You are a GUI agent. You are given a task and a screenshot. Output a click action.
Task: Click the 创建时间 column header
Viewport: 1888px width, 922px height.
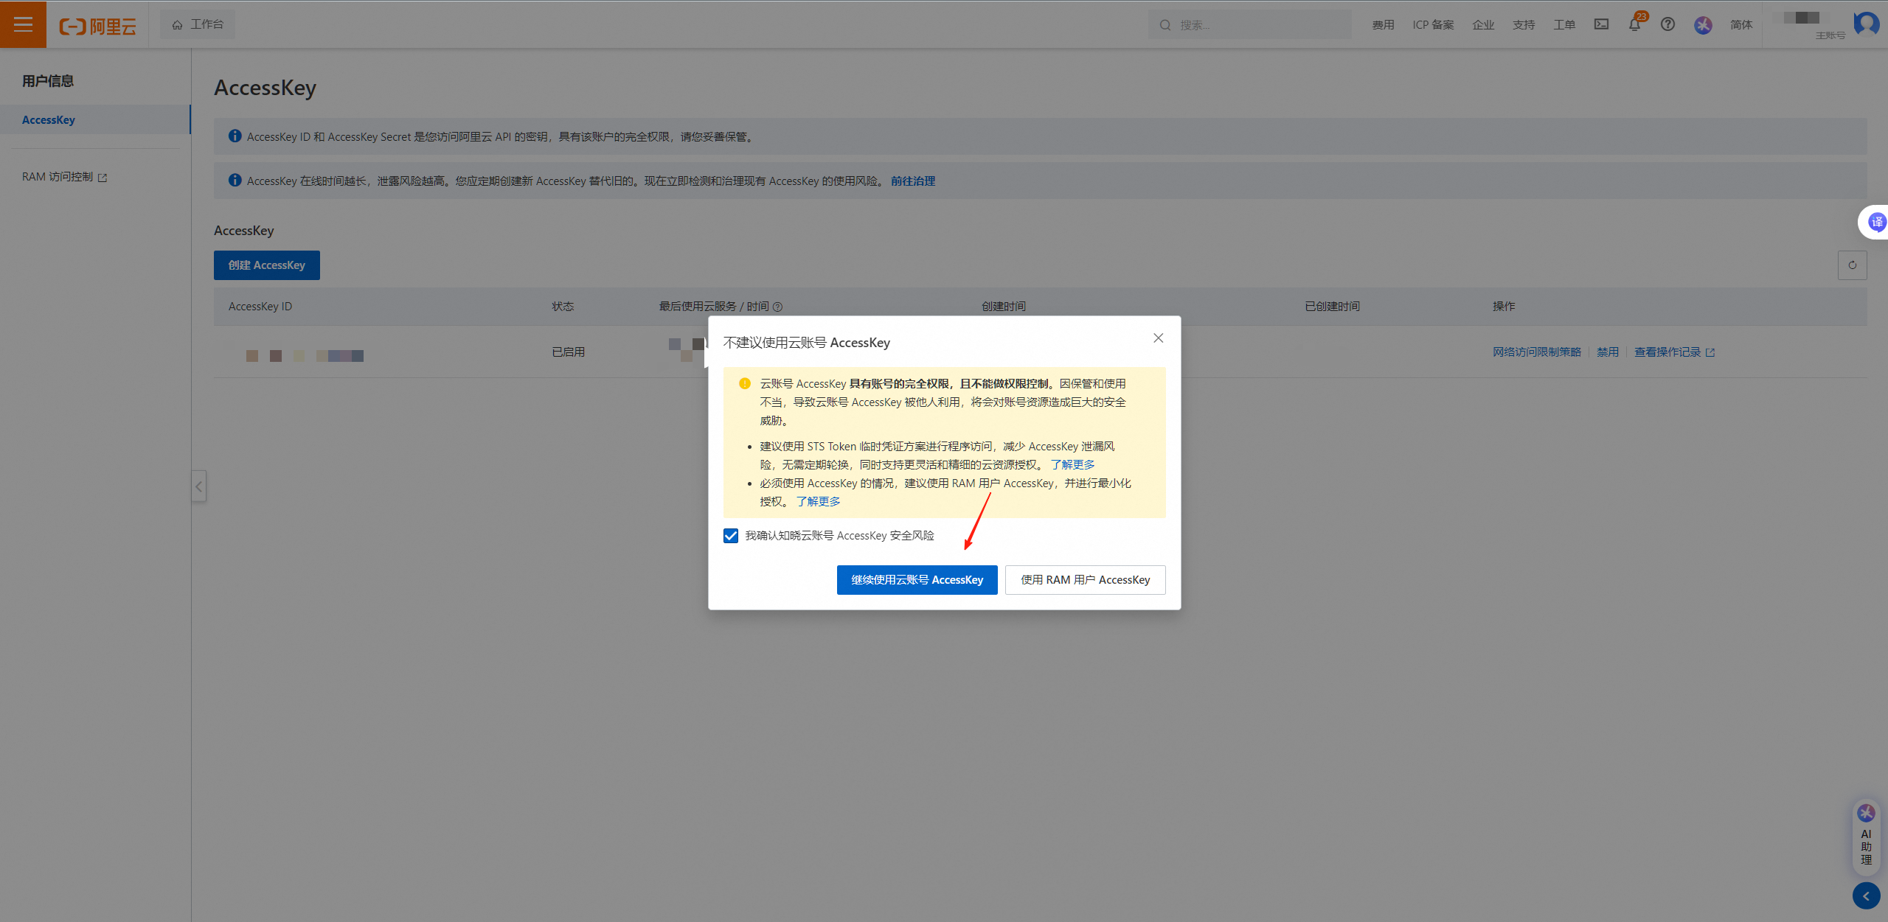[x=1003, y=307]
